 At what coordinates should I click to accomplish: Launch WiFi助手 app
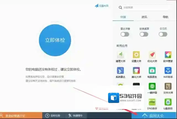(x=168, y=72)
